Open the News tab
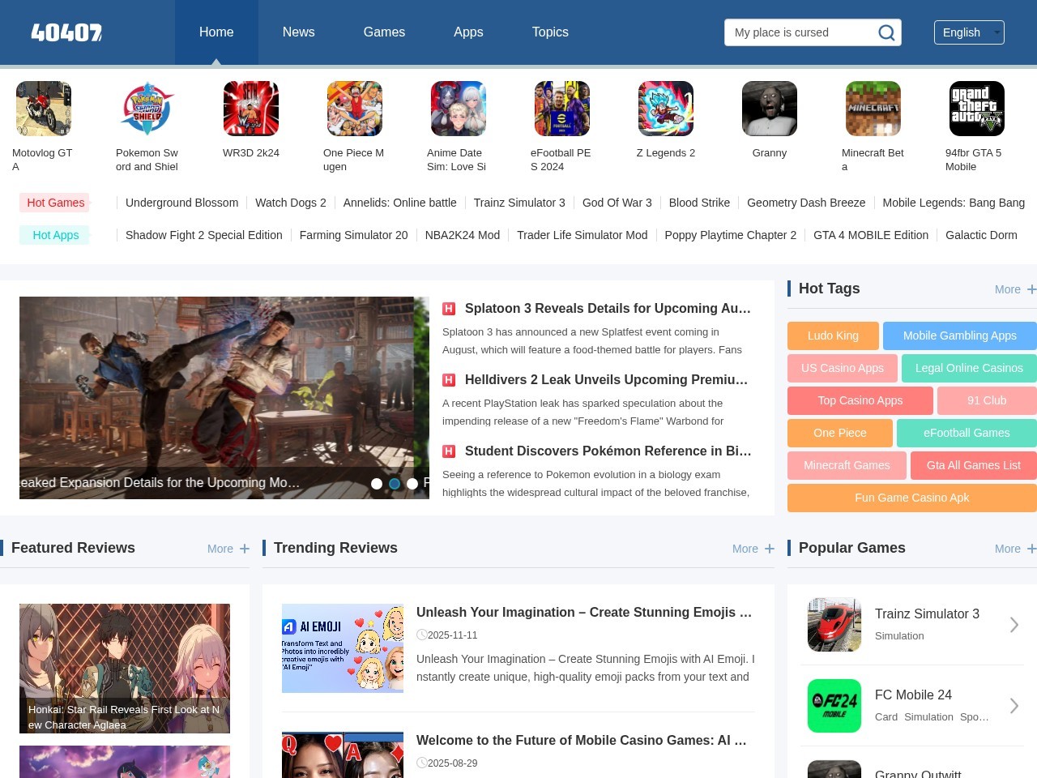1037x778 pixels. (299, 32)
